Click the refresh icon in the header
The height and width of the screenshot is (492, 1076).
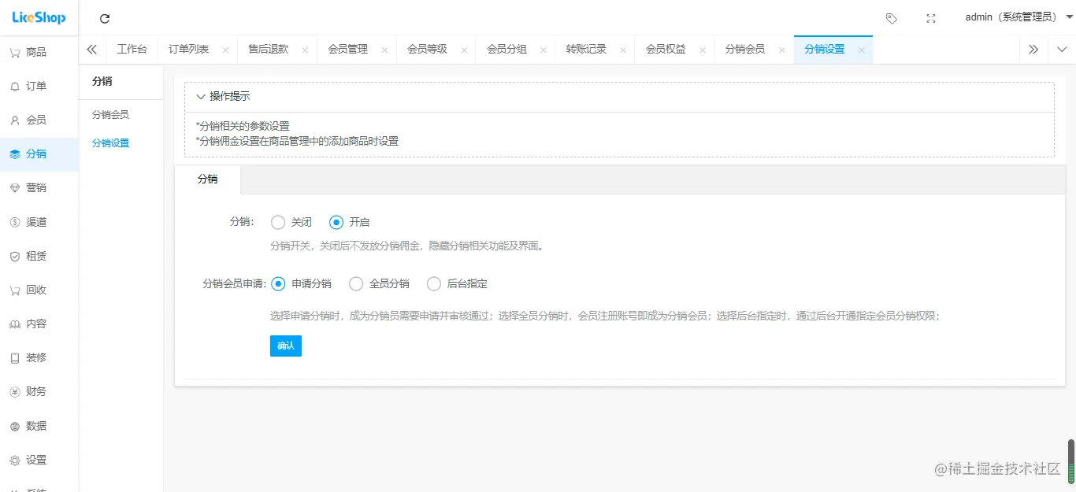pos(105,18)
